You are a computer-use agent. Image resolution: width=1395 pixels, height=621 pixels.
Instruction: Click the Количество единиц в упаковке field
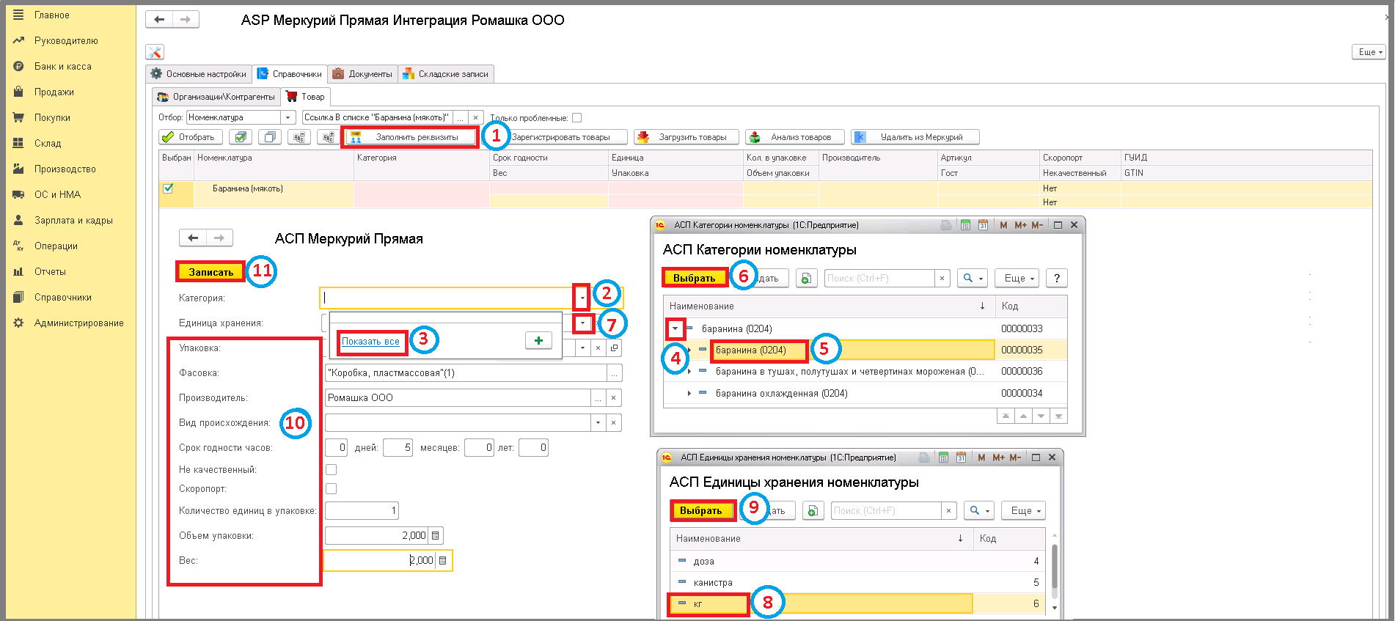pos(362,510)
